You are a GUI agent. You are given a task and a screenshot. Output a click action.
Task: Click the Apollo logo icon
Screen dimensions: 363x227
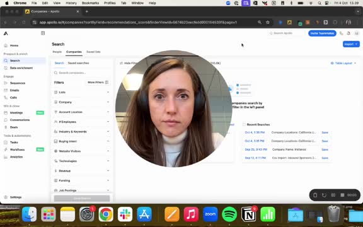[6, 33]
